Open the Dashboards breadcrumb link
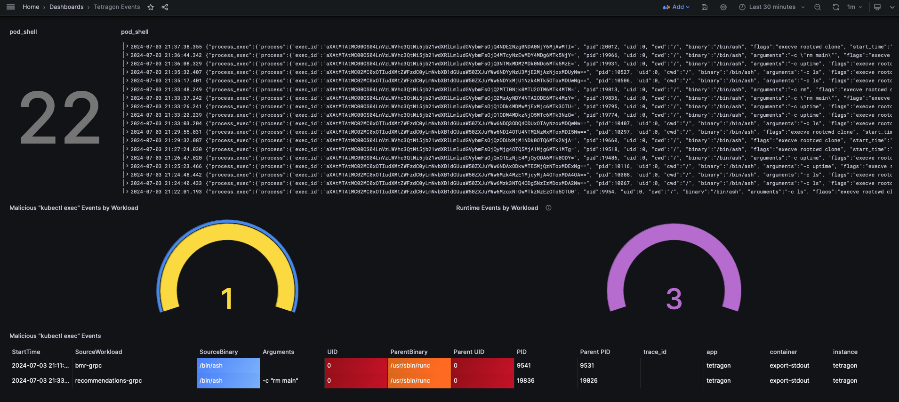Viewport: 899px width, 402px height. [66, 7]
